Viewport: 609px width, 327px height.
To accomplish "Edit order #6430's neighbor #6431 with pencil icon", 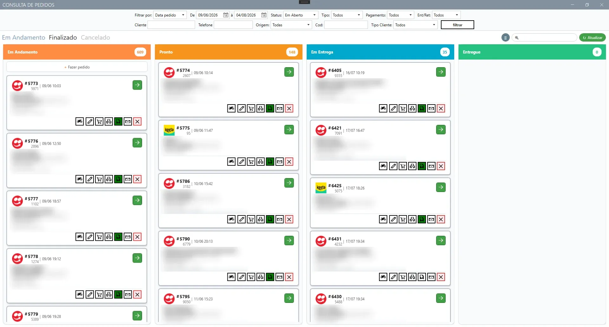I will tap(393, 277).
